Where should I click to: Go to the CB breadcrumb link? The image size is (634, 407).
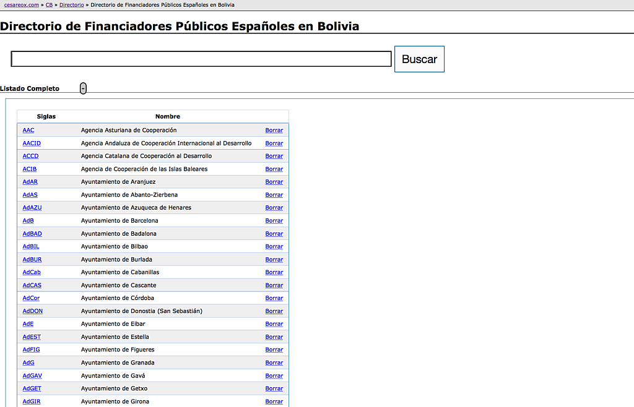49,5
